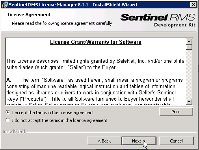Select the 'I do not accept' radio circle
199x150 pixels.
[8, 120]
